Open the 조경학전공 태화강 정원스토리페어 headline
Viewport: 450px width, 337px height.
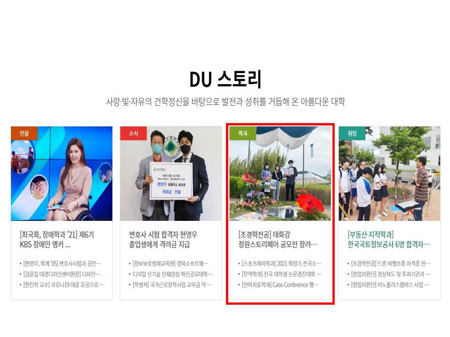(277, 240)
